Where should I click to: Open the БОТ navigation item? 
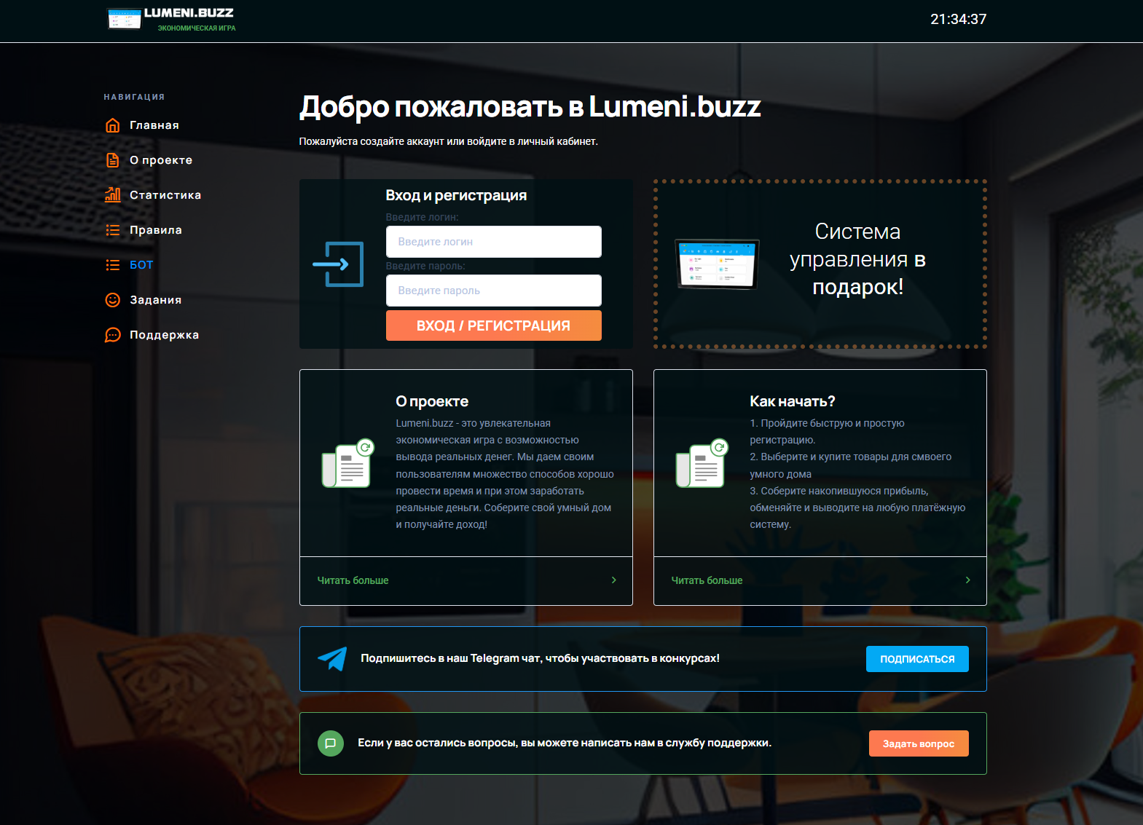[141, 265]
